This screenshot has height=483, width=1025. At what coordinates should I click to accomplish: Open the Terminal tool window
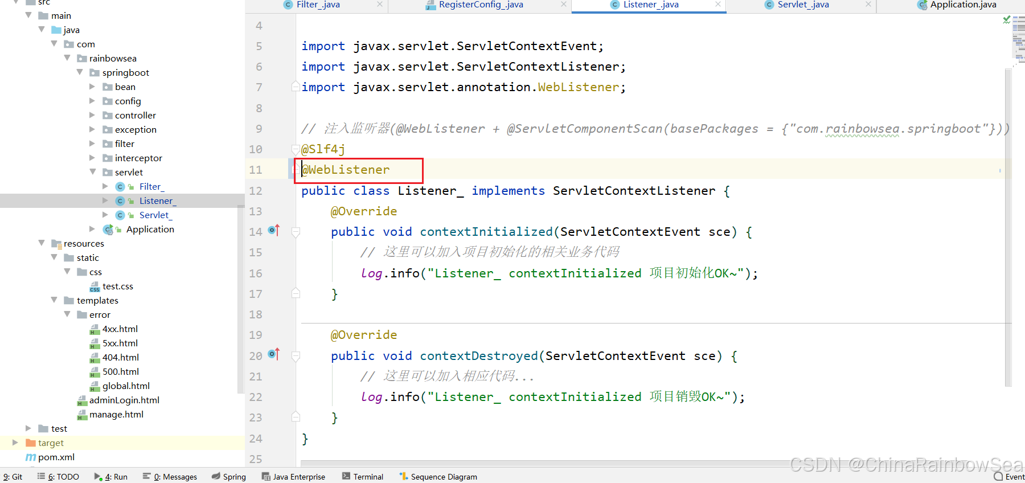click(x=362, y=477)
